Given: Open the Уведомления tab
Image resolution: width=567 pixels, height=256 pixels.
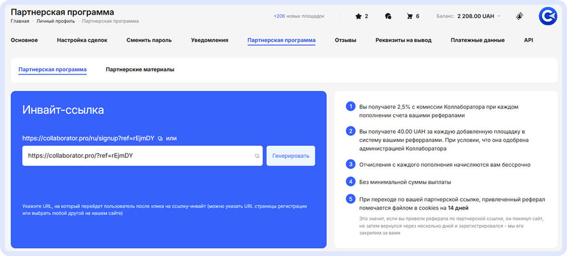Looking at the screenshot, I should (x=210, y=40).
